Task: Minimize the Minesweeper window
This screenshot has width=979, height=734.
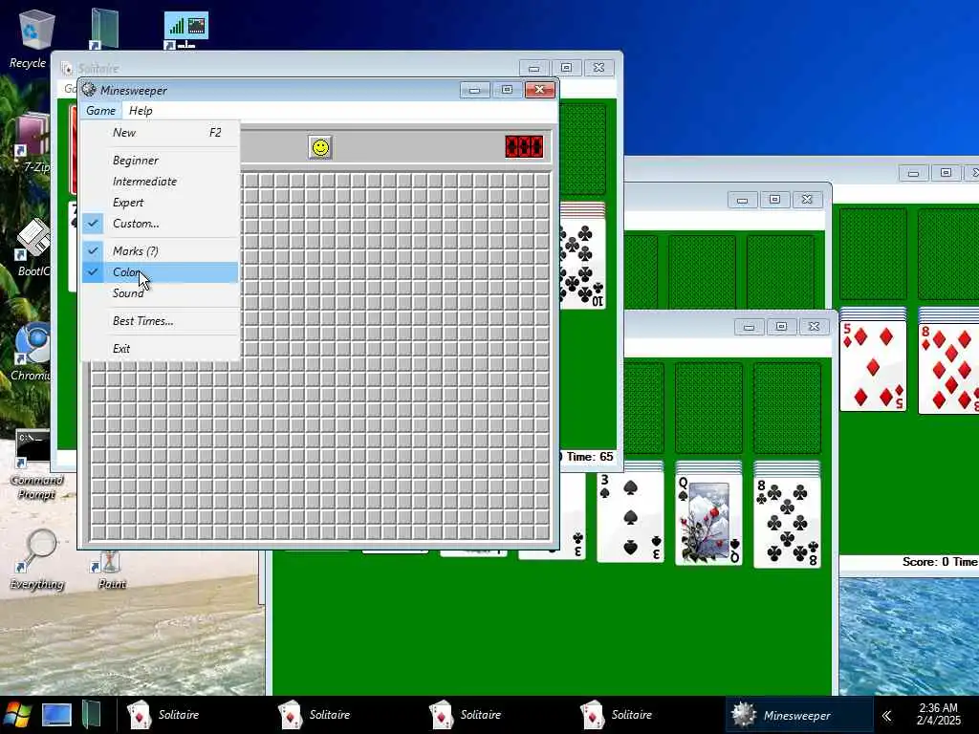Action: coord(474,91)
